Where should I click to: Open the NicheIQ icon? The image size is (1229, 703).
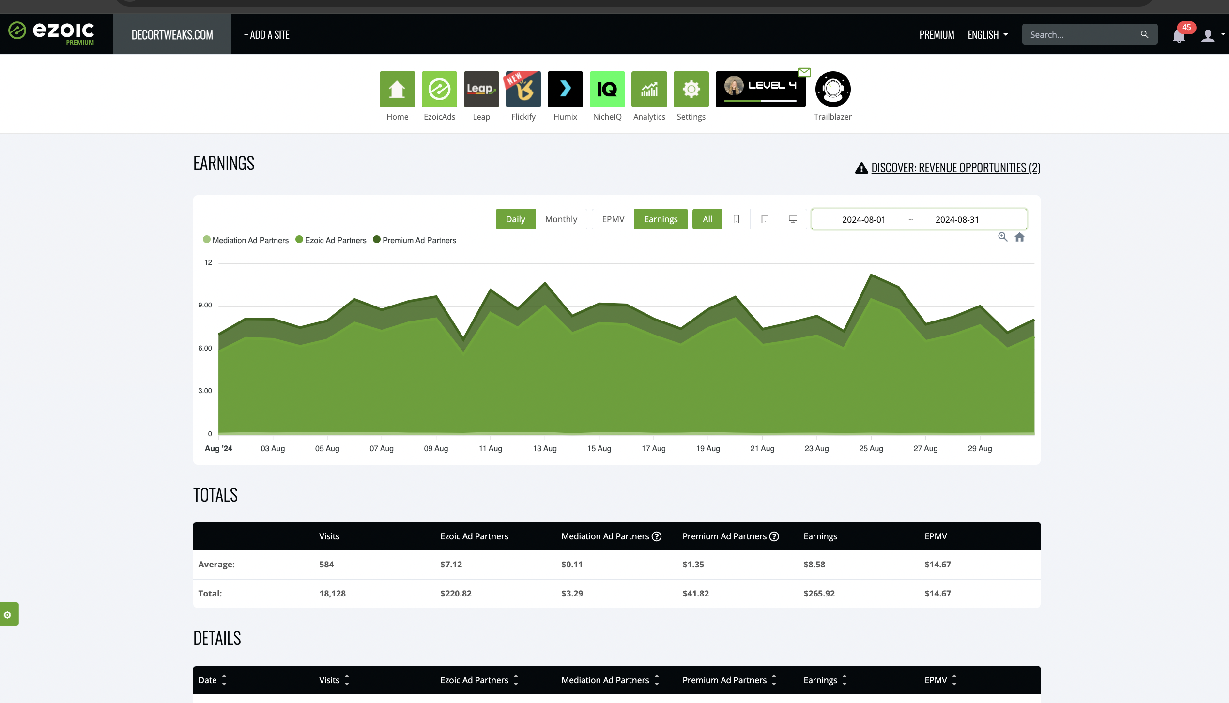coord(607,89)
